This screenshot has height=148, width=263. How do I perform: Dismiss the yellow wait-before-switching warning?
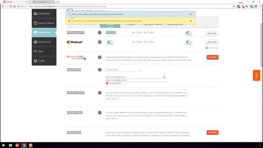pos(191,21)
